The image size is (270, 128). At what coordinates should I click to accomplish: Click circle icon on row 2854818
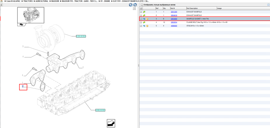141,15
